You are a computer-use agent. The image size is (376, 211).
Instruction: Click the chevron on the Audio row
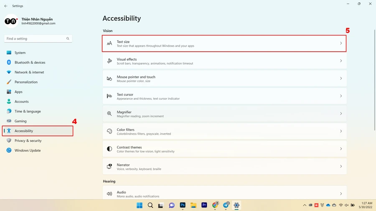tap(341, 194)
